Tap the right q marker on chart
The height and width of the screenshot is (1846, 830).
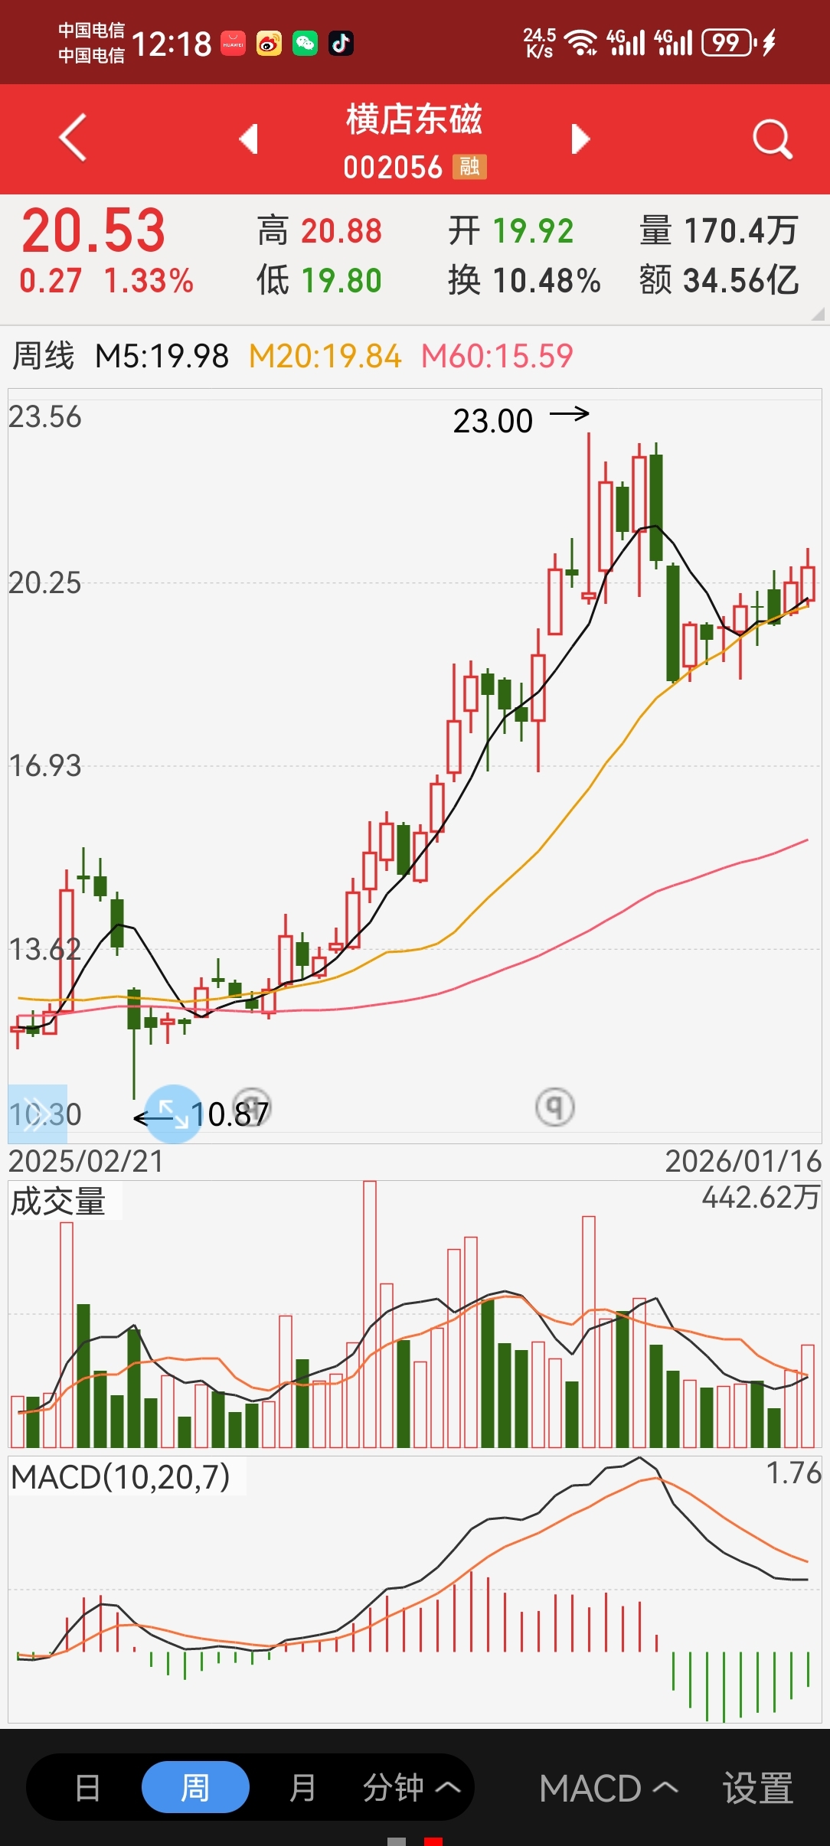(555, 1107)
